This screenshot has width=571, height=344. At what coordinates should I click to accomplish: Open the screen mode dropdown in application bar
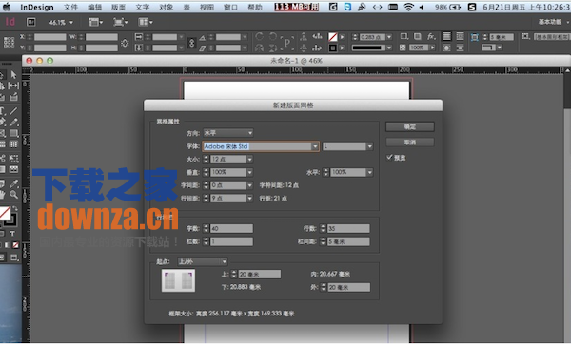pyautogui.click(x=121, y=22)
